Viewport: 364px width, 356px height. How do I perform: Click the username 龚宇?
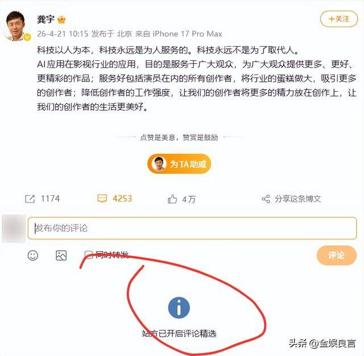pos(45,19)
